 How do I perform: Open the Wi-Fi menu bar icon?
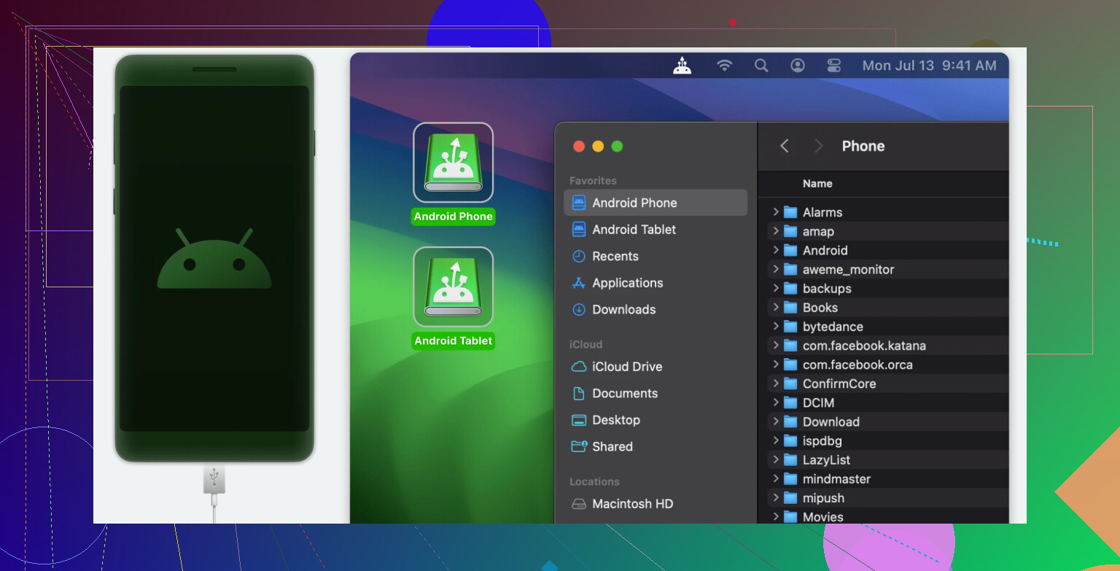pyautogui.click(x=724, y=66)
